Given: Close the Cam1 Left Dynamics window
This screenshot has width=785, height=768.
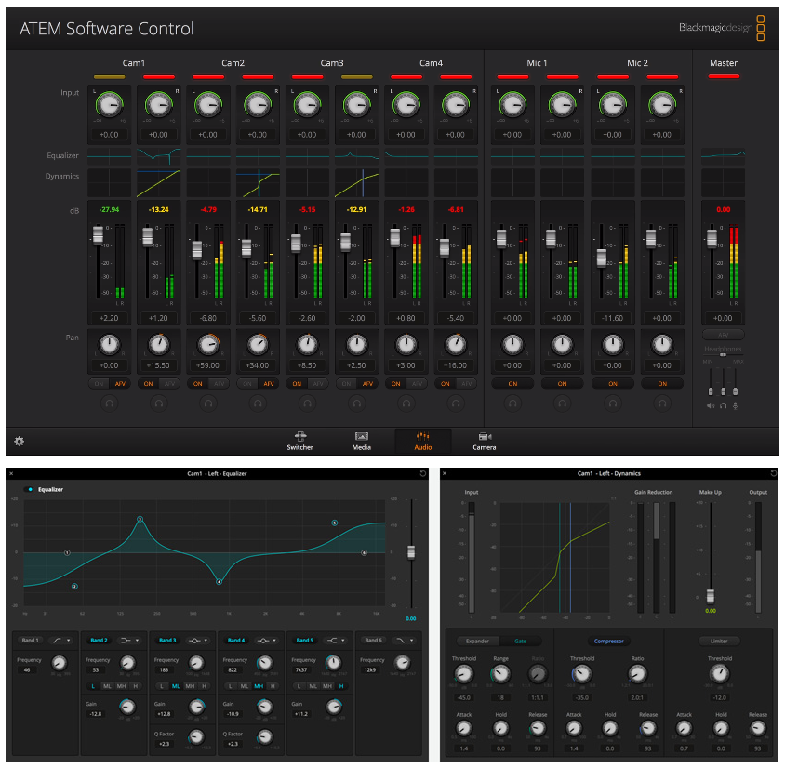Looking at the screenshot, I should tap(445, 473).
